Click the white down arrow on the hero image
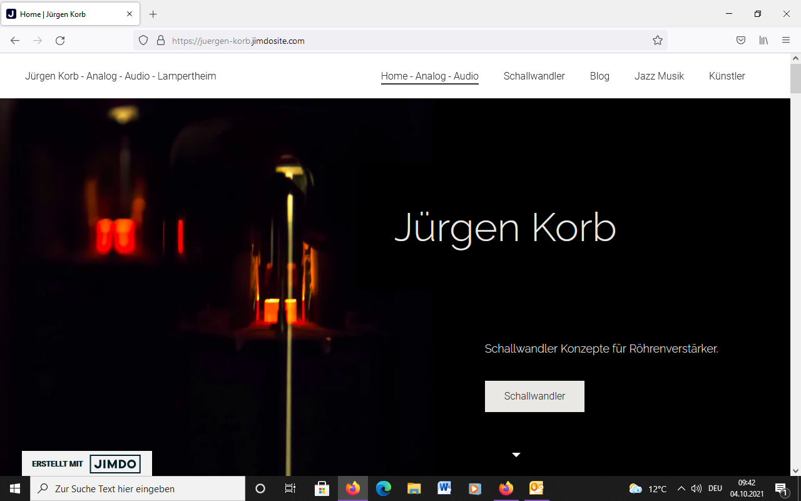This screenshot has height=501, width=801. (516, 455)
